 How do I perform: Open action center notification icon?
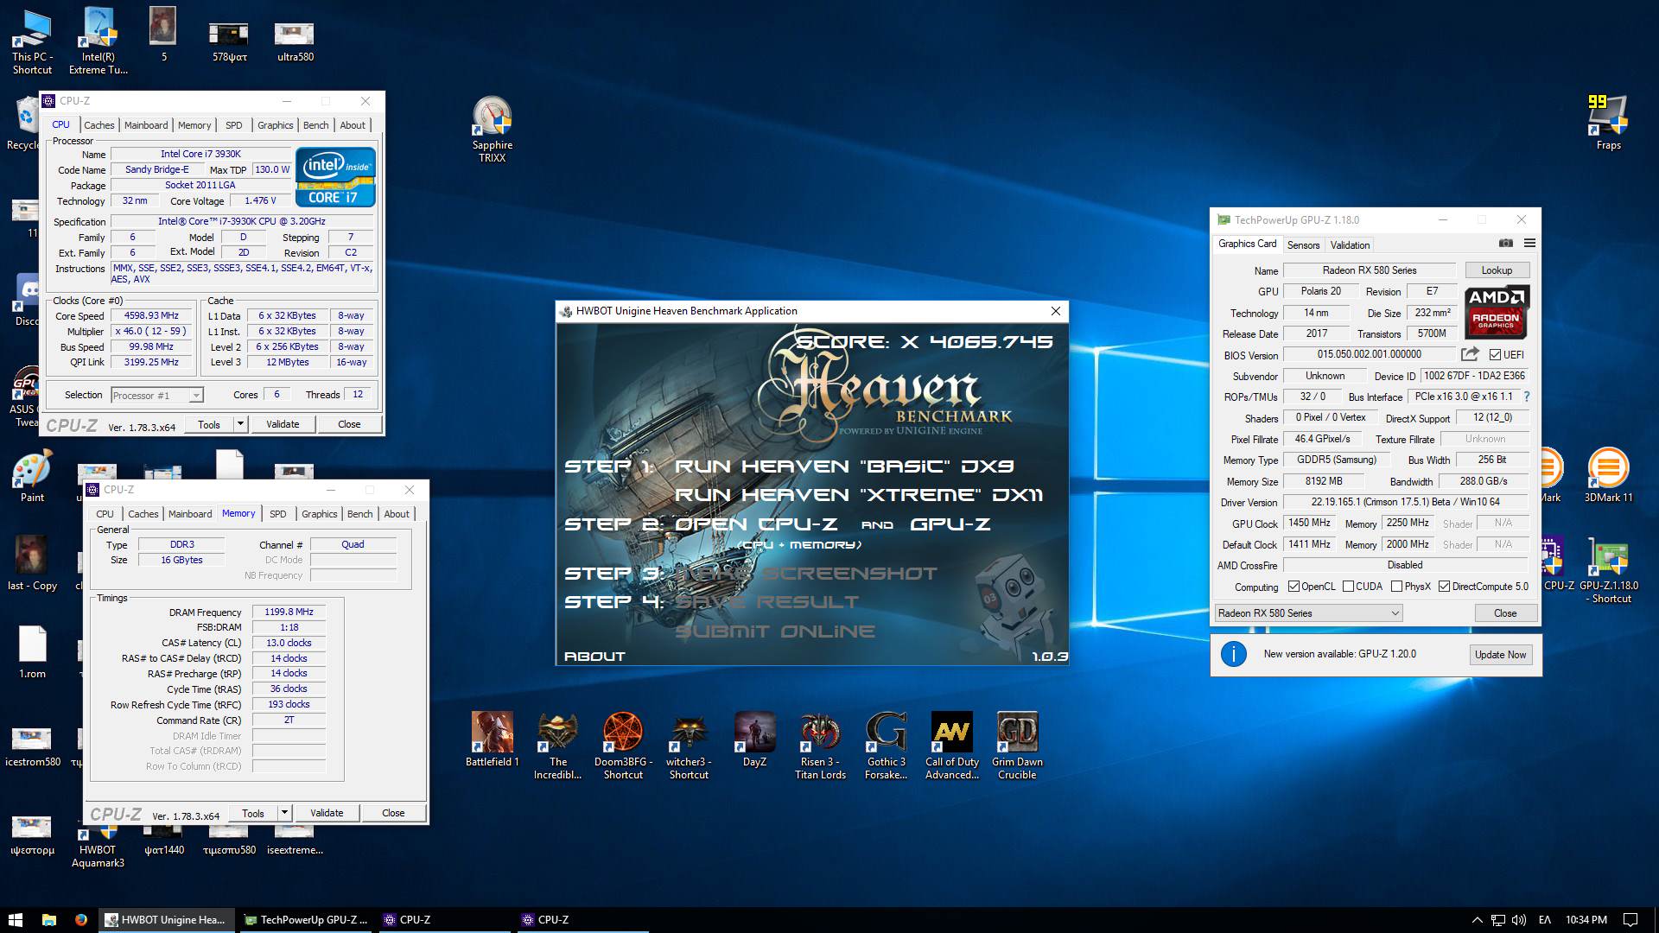click(1630, 920)
